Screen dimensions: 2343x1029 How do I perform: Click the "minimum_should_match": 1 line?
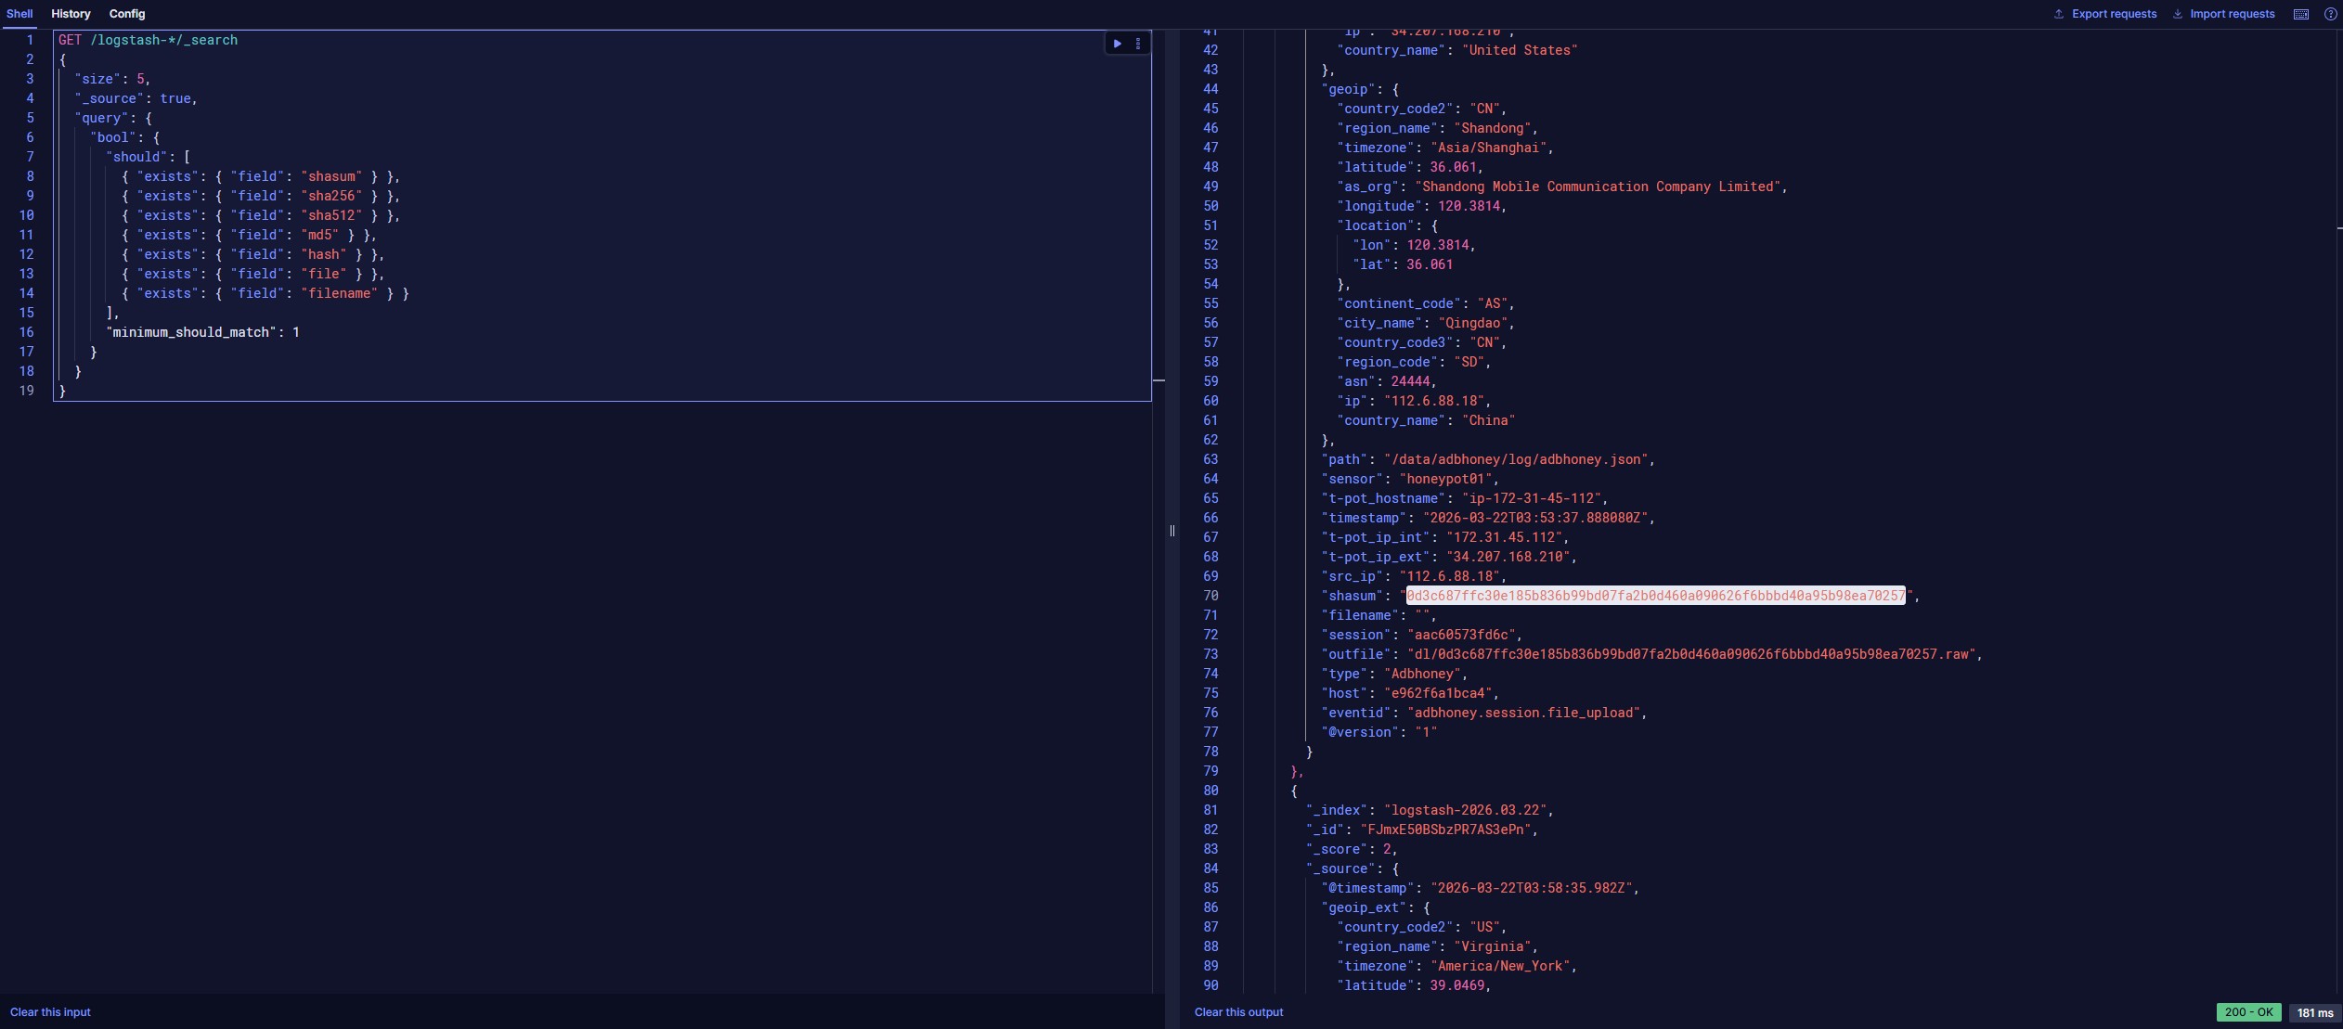[x=202, y=332]
